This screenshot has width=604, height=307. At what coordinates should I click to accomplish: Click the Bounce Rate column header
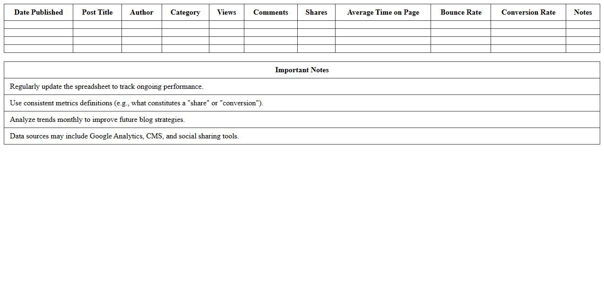tap(461, 12)
